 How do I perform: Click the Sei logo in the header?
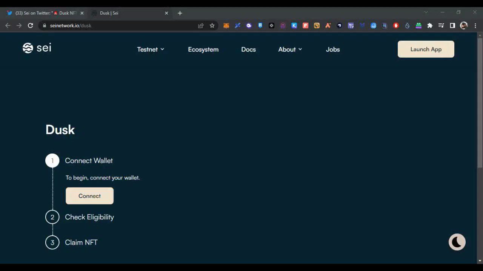pyautogui.click(x=37, y=48)
